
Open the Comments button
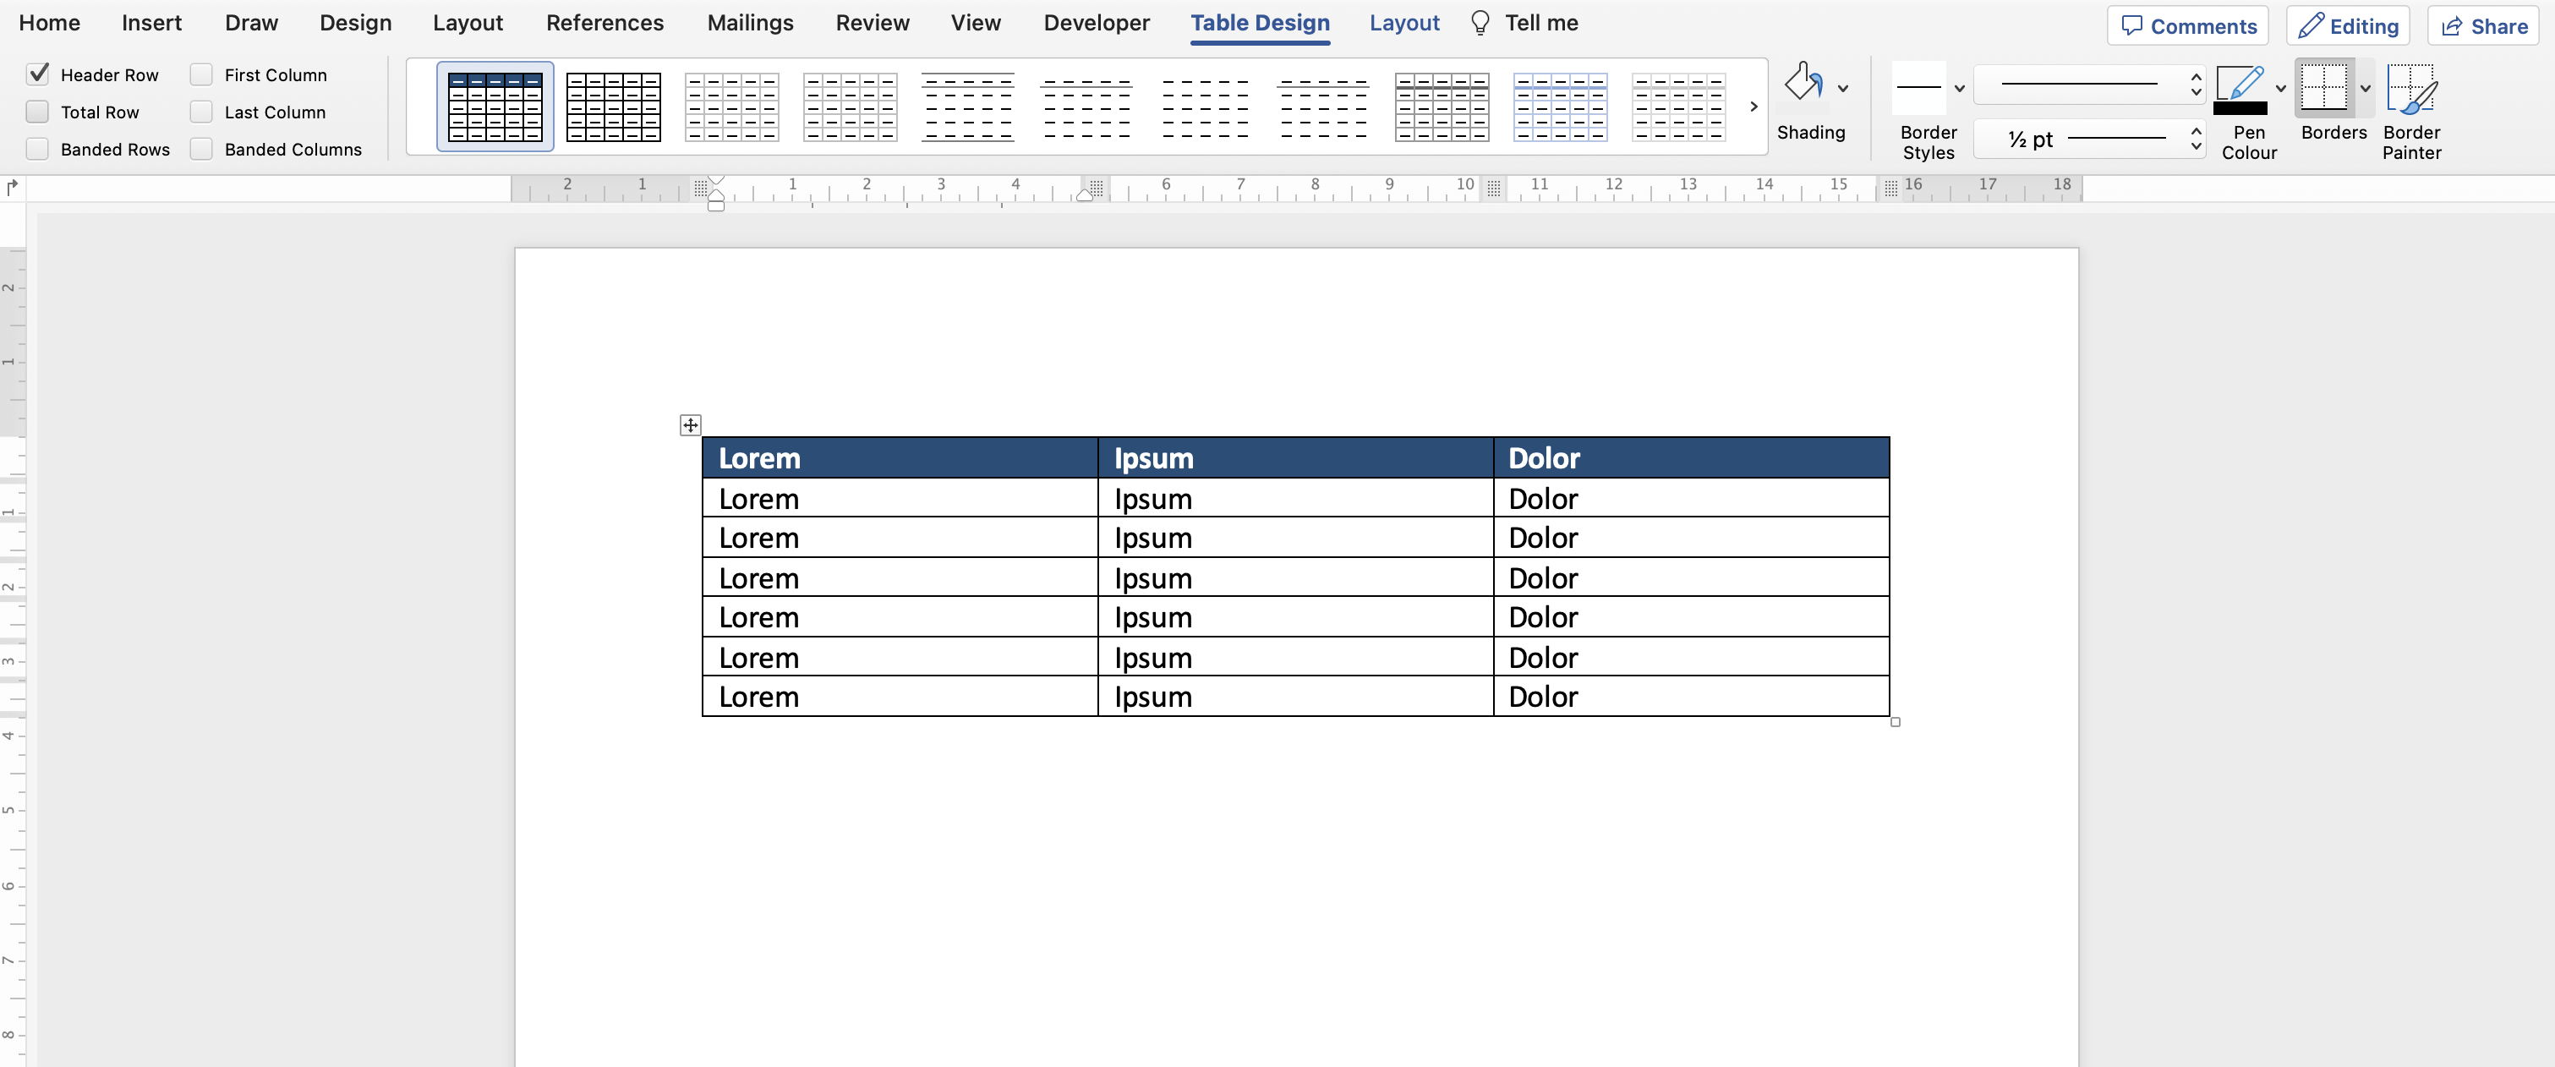click(x=2187, y=25)
